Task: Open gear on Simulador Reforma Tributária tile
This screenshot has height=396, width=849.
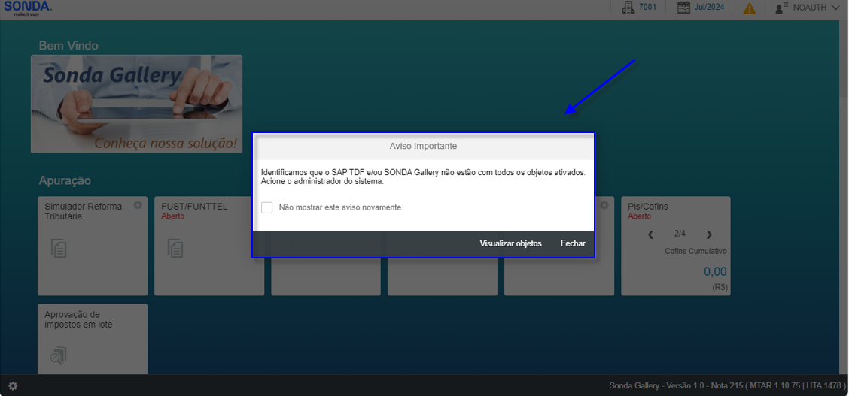Action: [x=138, y=205]
